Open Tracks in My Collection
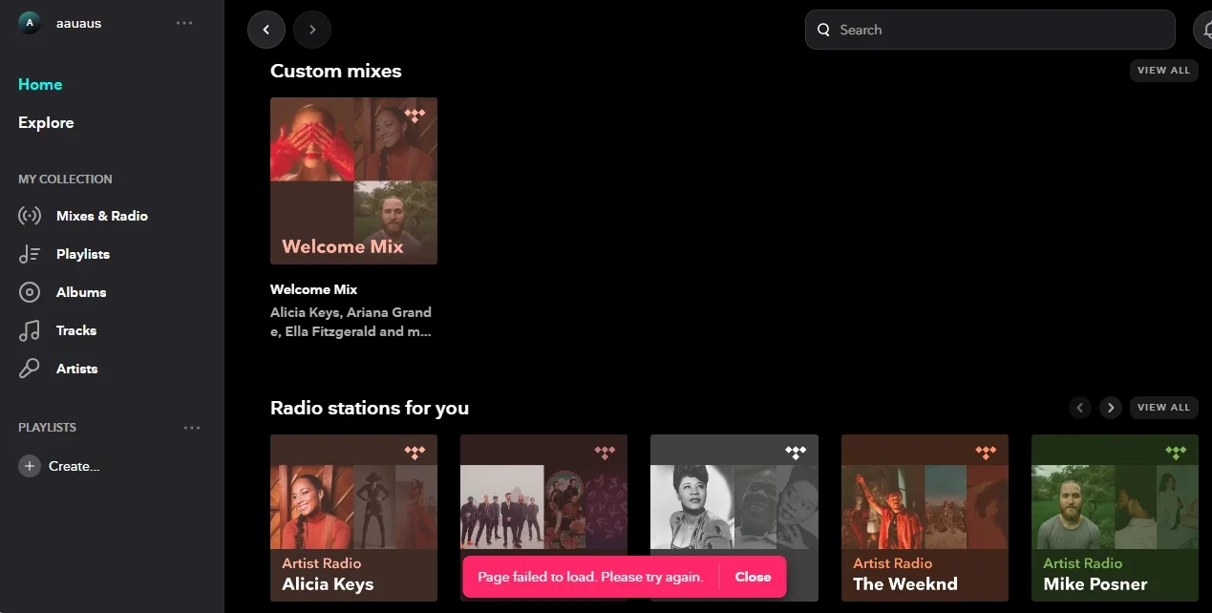This screenshot has height=613, width=1212. (x=76, y=330)
